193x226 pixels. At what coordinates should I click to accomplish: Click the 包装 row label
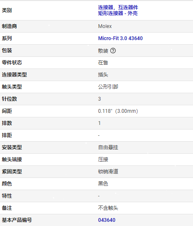tap(7, 51)
